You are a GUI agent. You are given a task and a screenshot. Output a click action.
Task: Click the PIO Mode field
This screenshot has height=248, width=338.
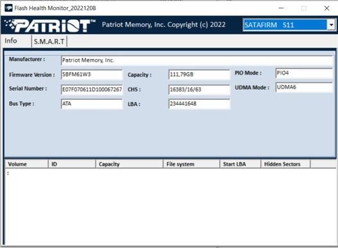[x=304, y=73]
